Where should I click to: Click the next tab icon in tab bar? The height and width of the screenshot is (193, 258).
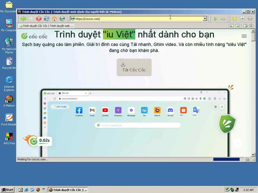point(238,26)
